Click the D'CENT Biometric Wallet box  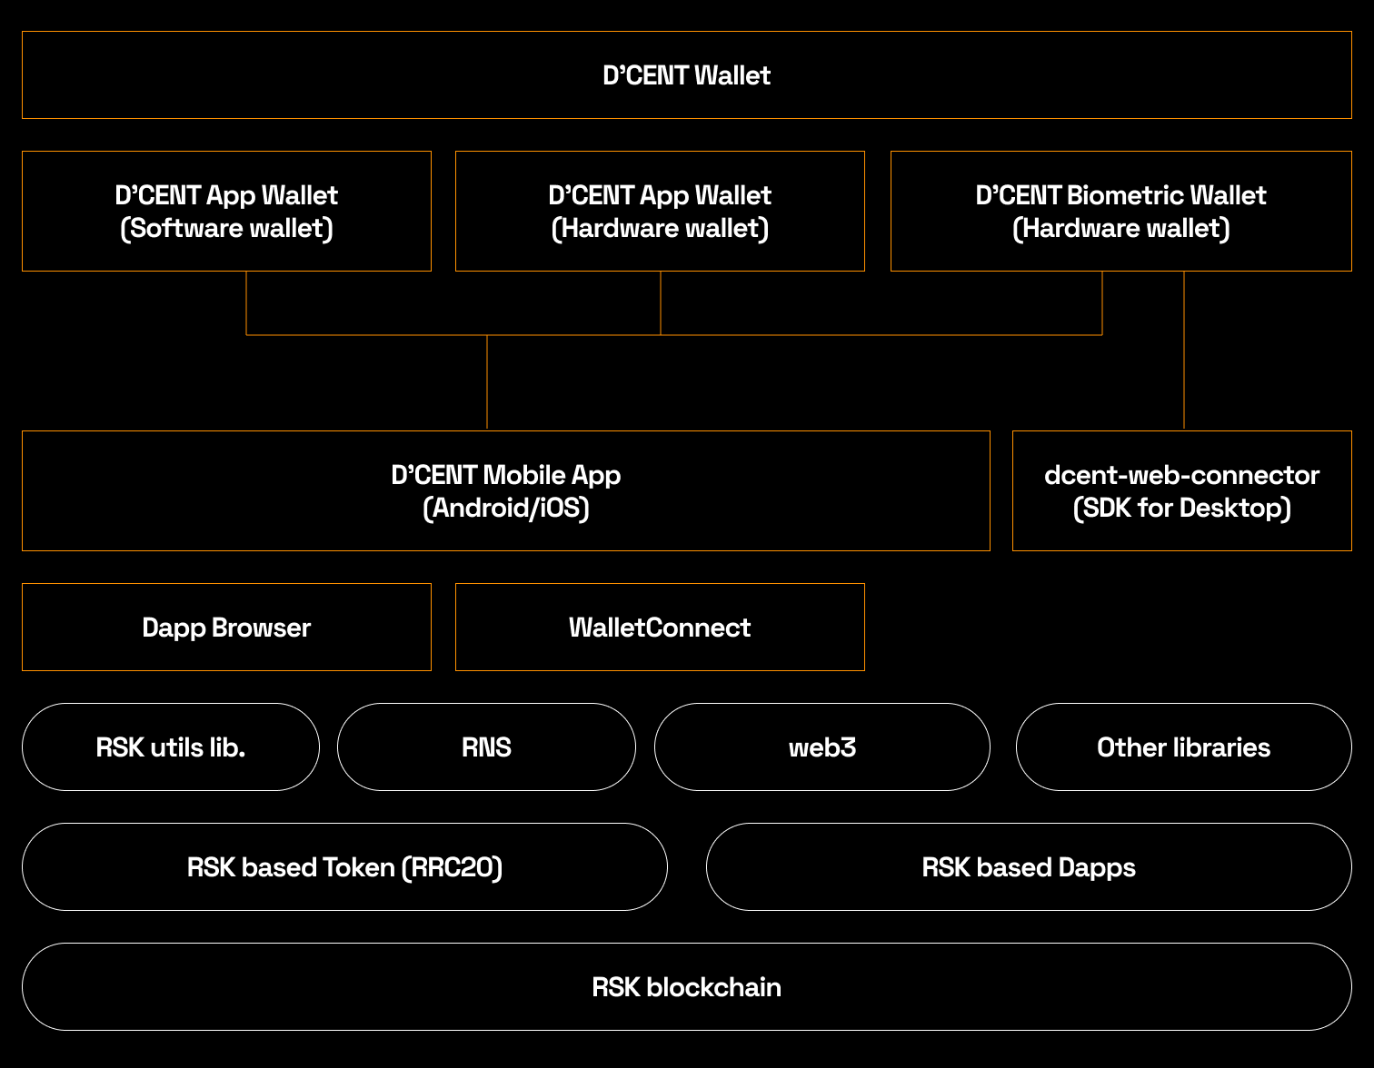[1121, 212]
